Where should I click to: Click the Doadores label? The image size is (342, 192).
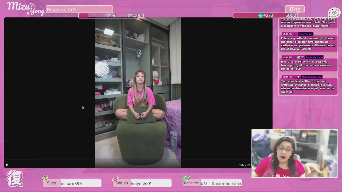192,183
